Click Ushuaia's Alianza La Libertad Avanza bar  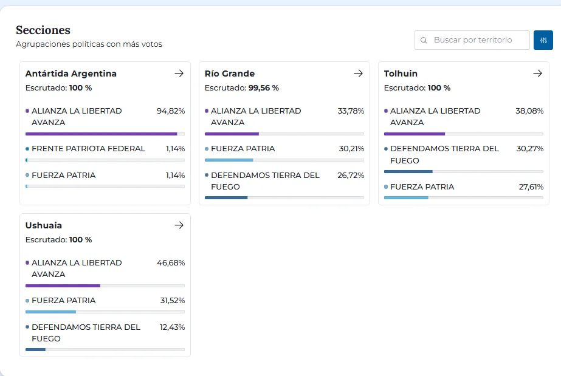[x=63, y=285]
